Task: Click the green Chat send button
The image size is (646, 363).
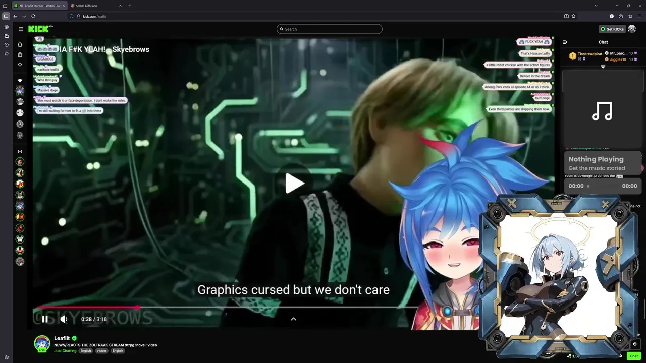Action: pyautogui.click(x=633, y=356)
